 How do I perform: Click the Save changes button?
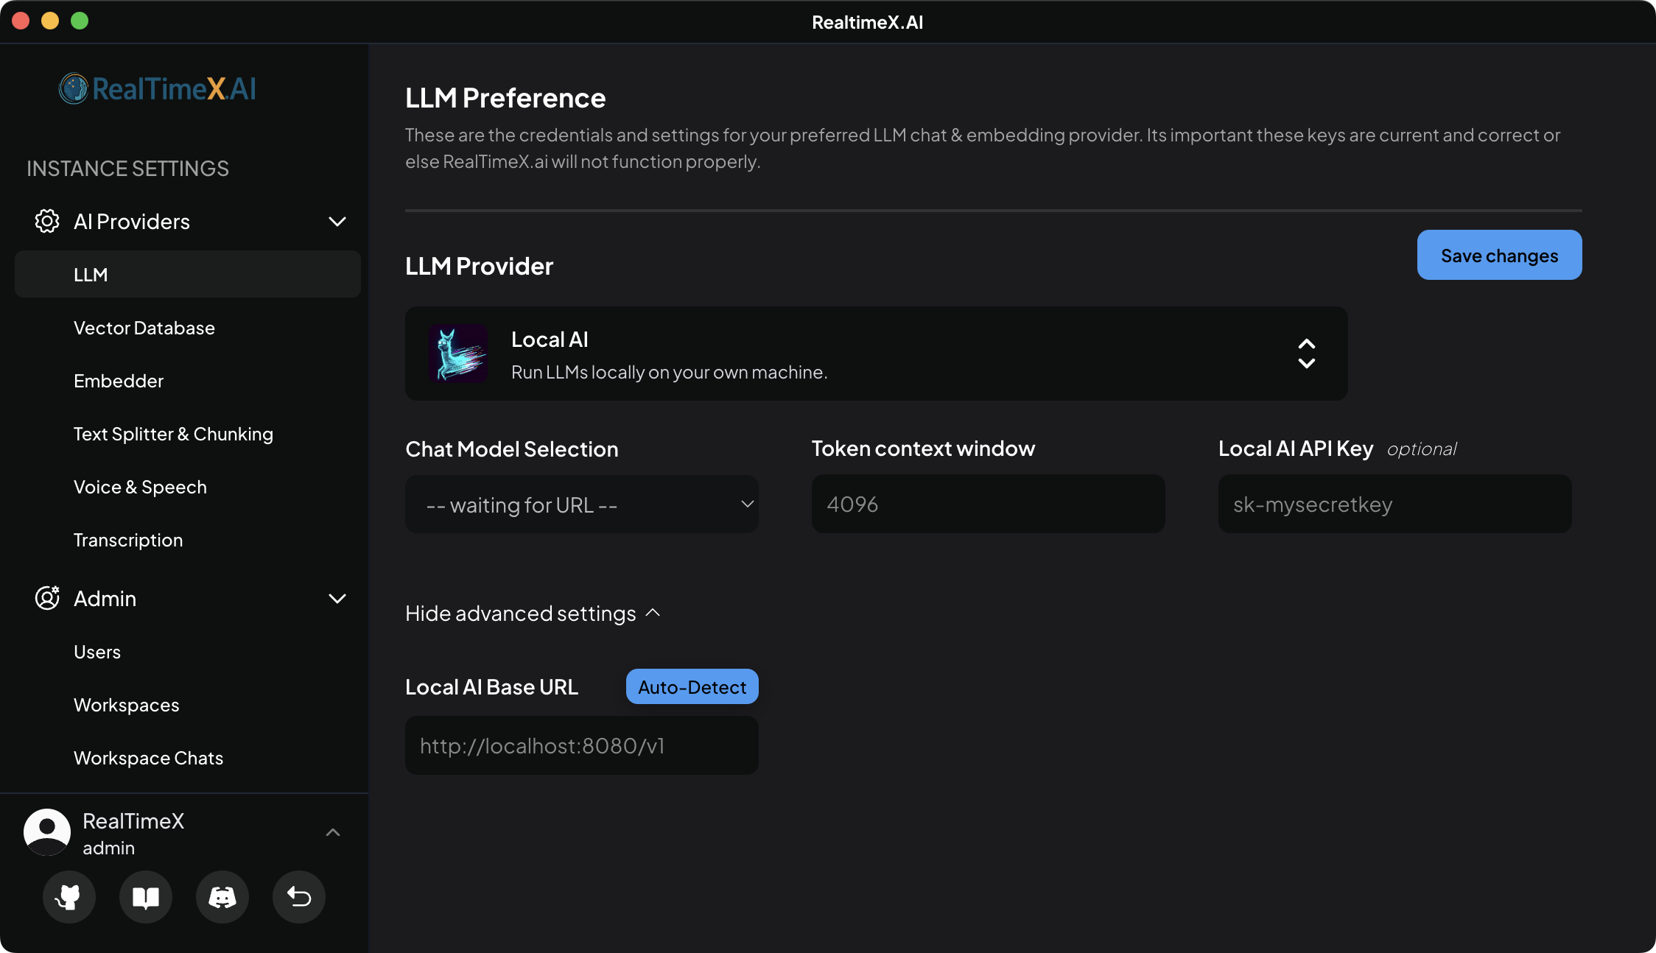click(1499, 255)
